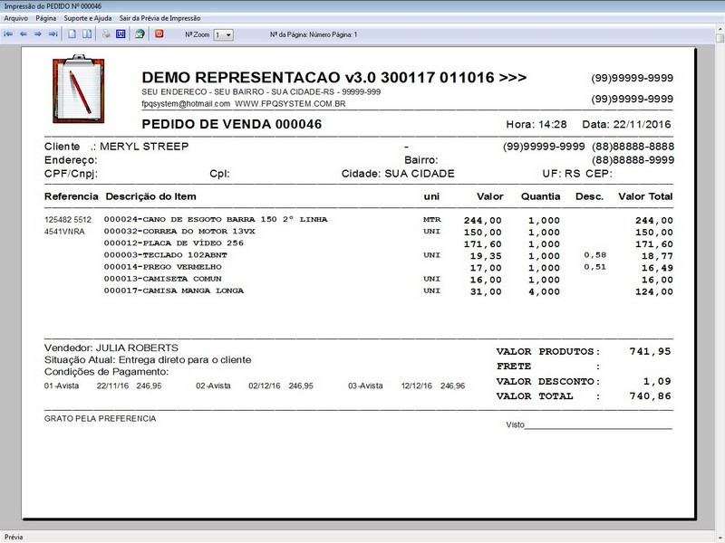This screenshot has height=543, width=725.
Task: Open Suporte e Ajuda menu
Action: pyautogui.click(x=88, y=18)
